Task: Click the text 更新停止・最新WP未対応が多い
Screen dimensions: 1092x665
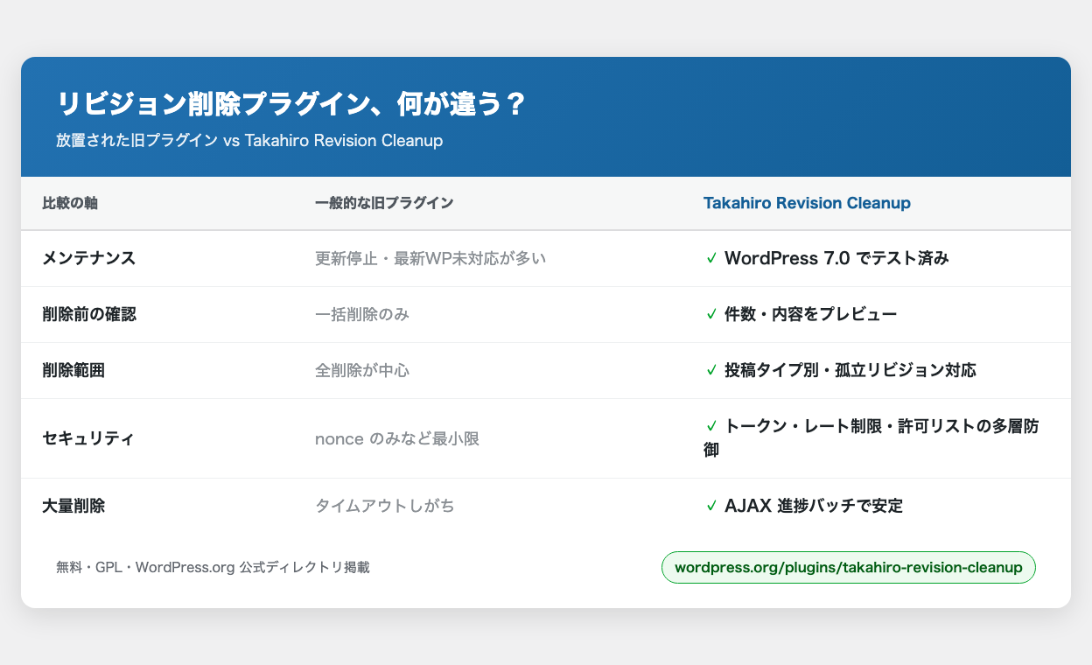Action: [x=430, y=258]
